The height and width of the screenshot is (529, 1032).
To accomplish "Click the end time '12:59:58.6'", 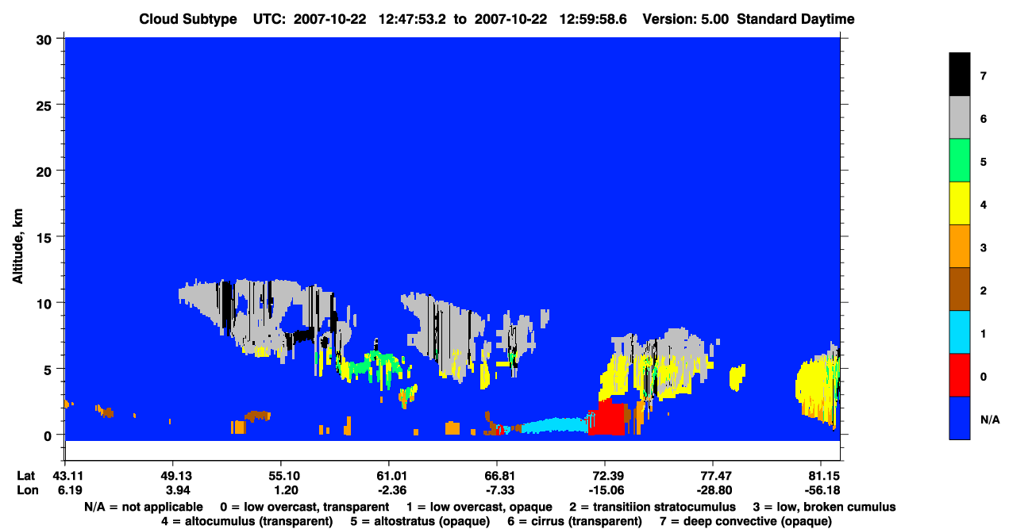I will coord(591,19).
